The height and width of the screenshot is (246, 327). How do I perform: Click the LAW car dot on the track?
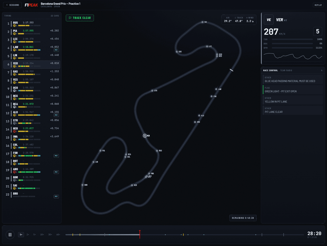click(x=216, y=89)
